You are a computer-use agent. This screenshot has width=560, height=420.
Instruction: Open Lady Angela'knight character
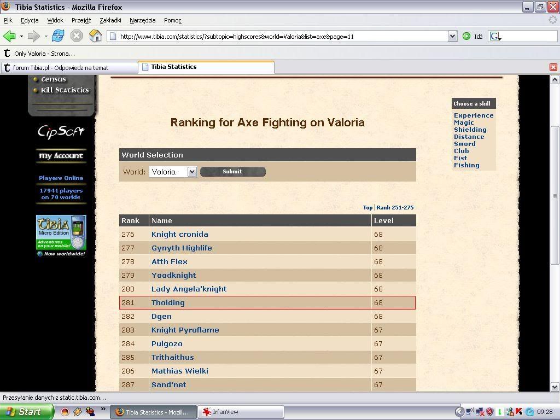tap(189, 289)
